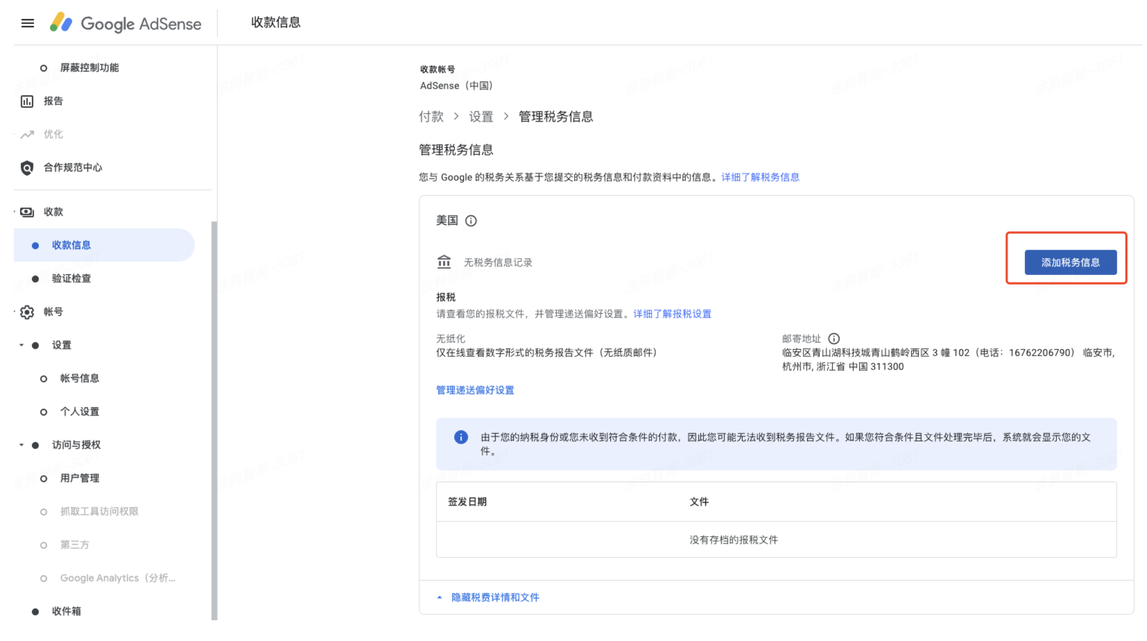Click the 添加税务信息 button
Image resolution: width=1147 pixels, height=641 pixels.
[1070, 262]
